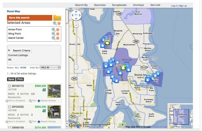This screenshot has width=202, height=132.
Task: Click the Save this search button
Action: coord(30,18)
